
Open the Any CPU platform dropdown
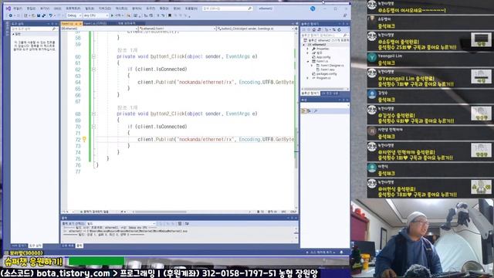point(96,15)
